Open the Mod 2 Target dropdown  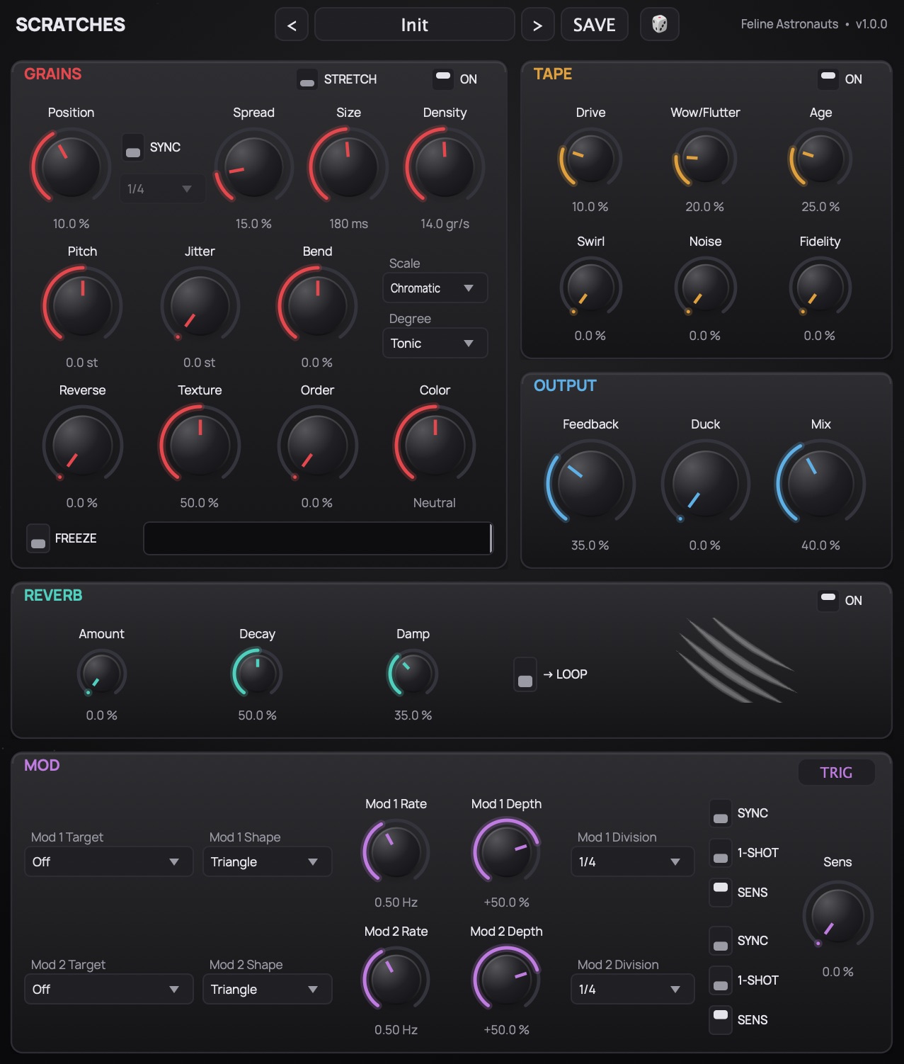point(108,990)
